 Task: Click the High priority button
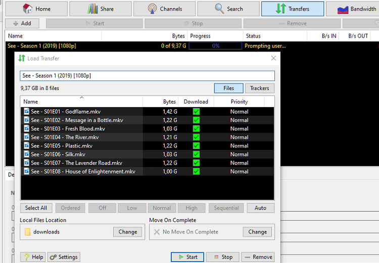pos(192,208)
